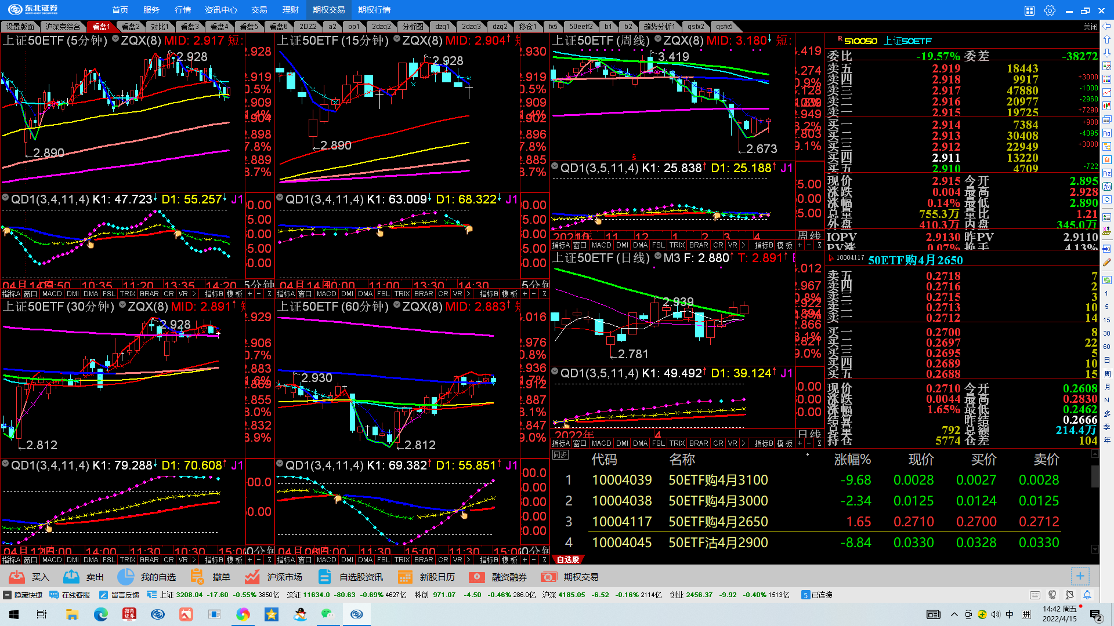Click MACD indicator in 5分钟 chart
1114x626 pixels.
[x=52, y=294]
